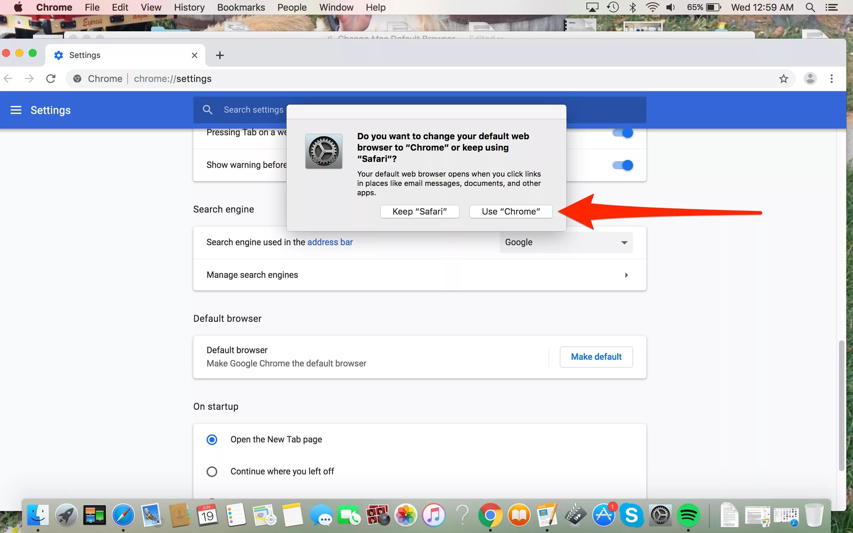Screen dimensions: 853x533
Task: Open the Bookmarks menu
Action: 241,7
